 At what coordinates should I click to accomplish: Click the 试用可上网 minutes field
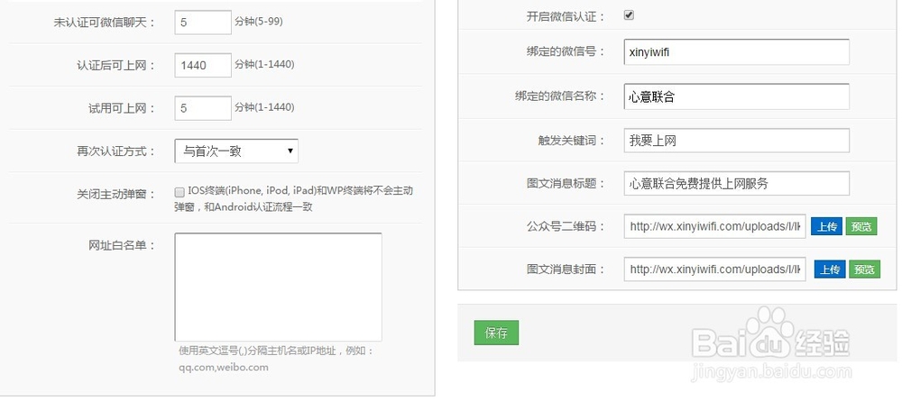tap(203, 108)
